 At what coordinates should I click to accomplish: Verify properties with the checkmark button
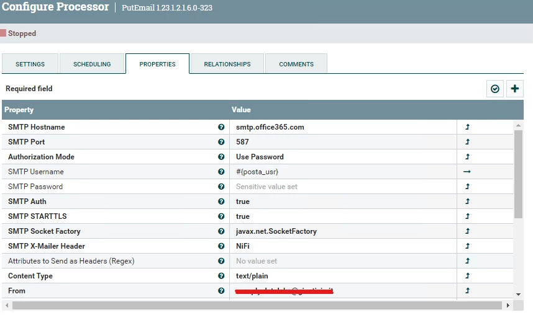pos(495,89)
